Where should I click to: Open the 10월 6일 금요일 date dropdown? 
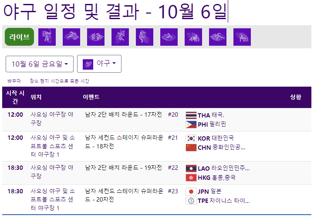[40, 64]
